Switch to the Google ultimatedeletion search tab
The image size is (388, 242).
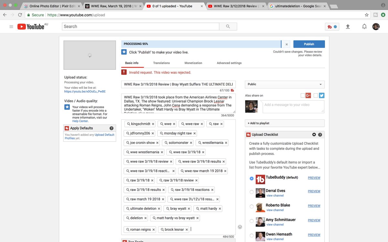coord(297,6)
